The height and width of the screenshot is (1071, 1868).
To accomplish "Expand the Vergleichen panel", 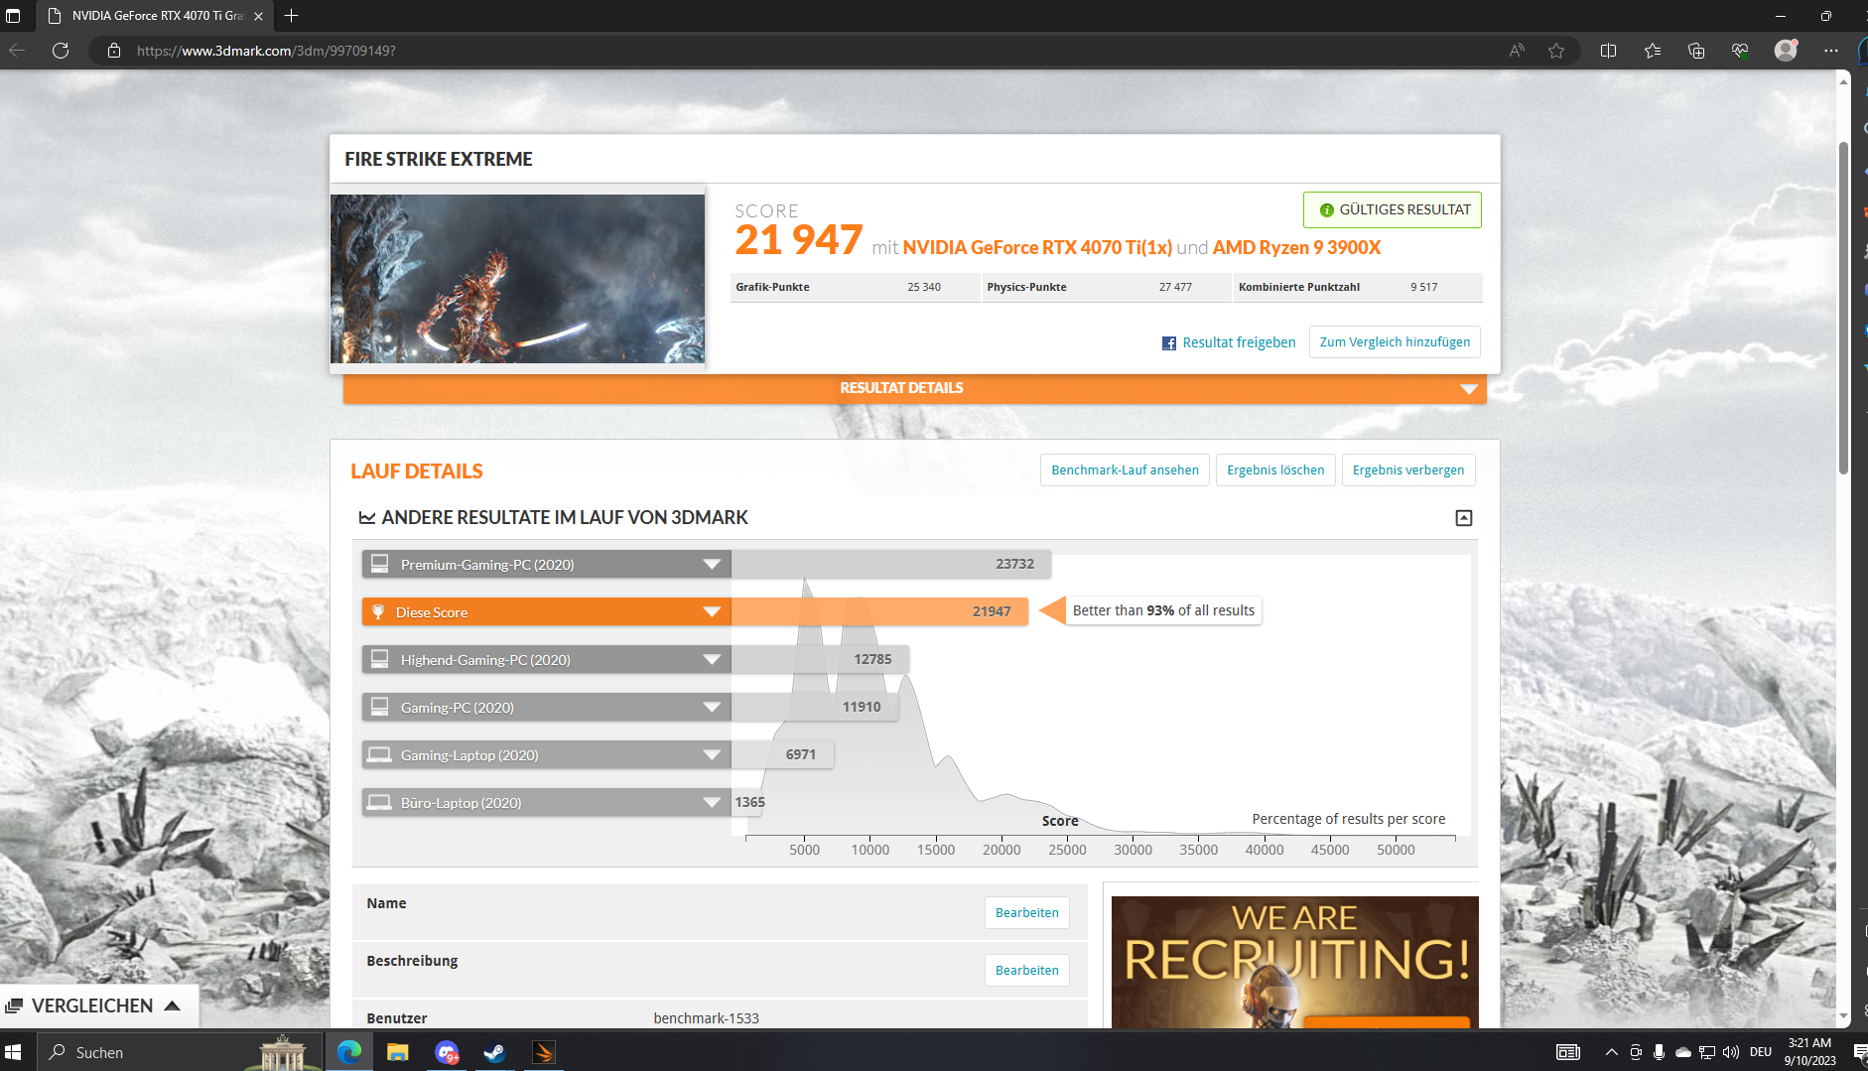I will 97,1005.
